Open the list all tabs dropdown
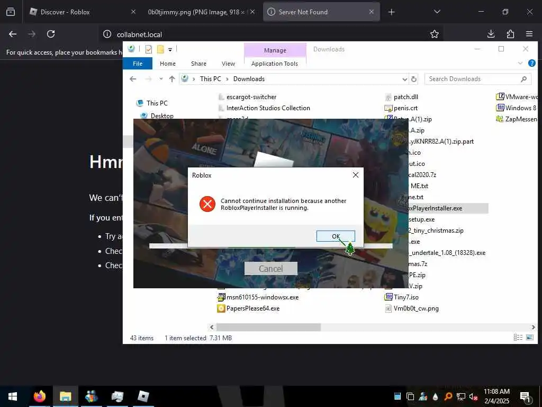 tap(437, 12)
